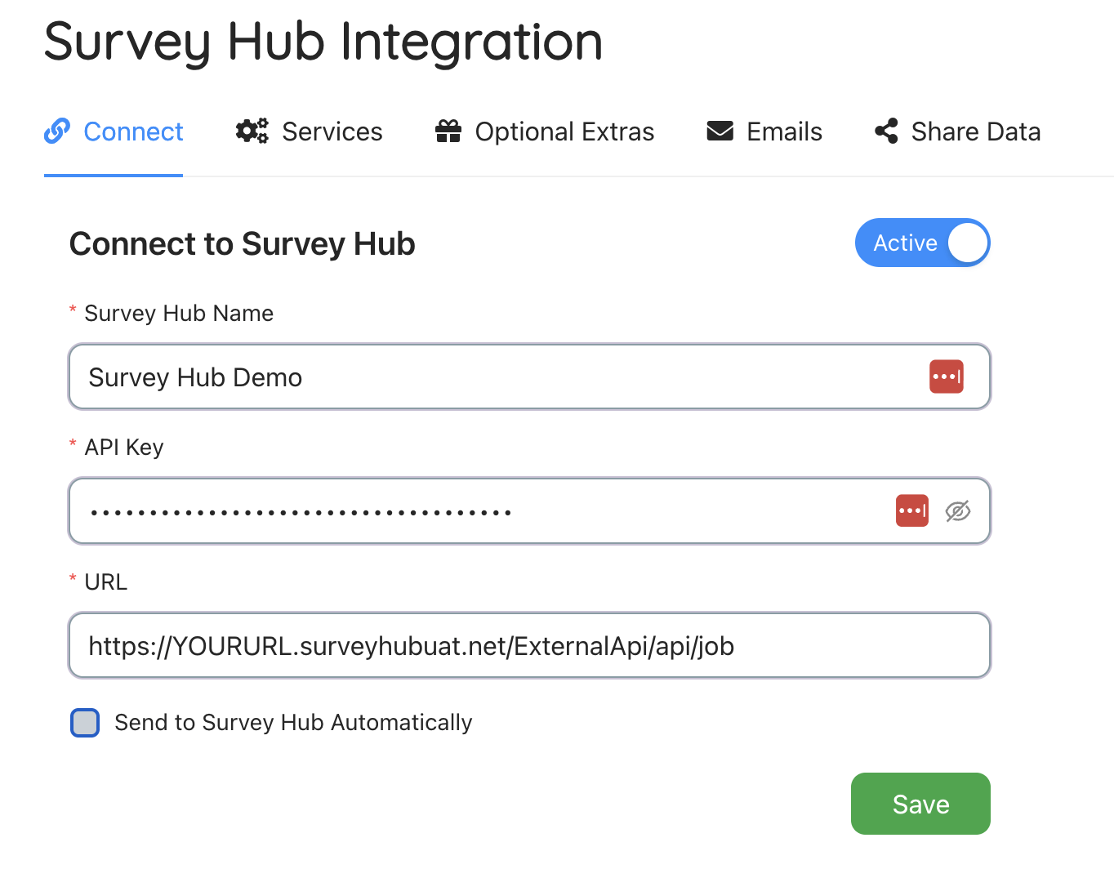Select the Share Data tab

tap(975, 131)
